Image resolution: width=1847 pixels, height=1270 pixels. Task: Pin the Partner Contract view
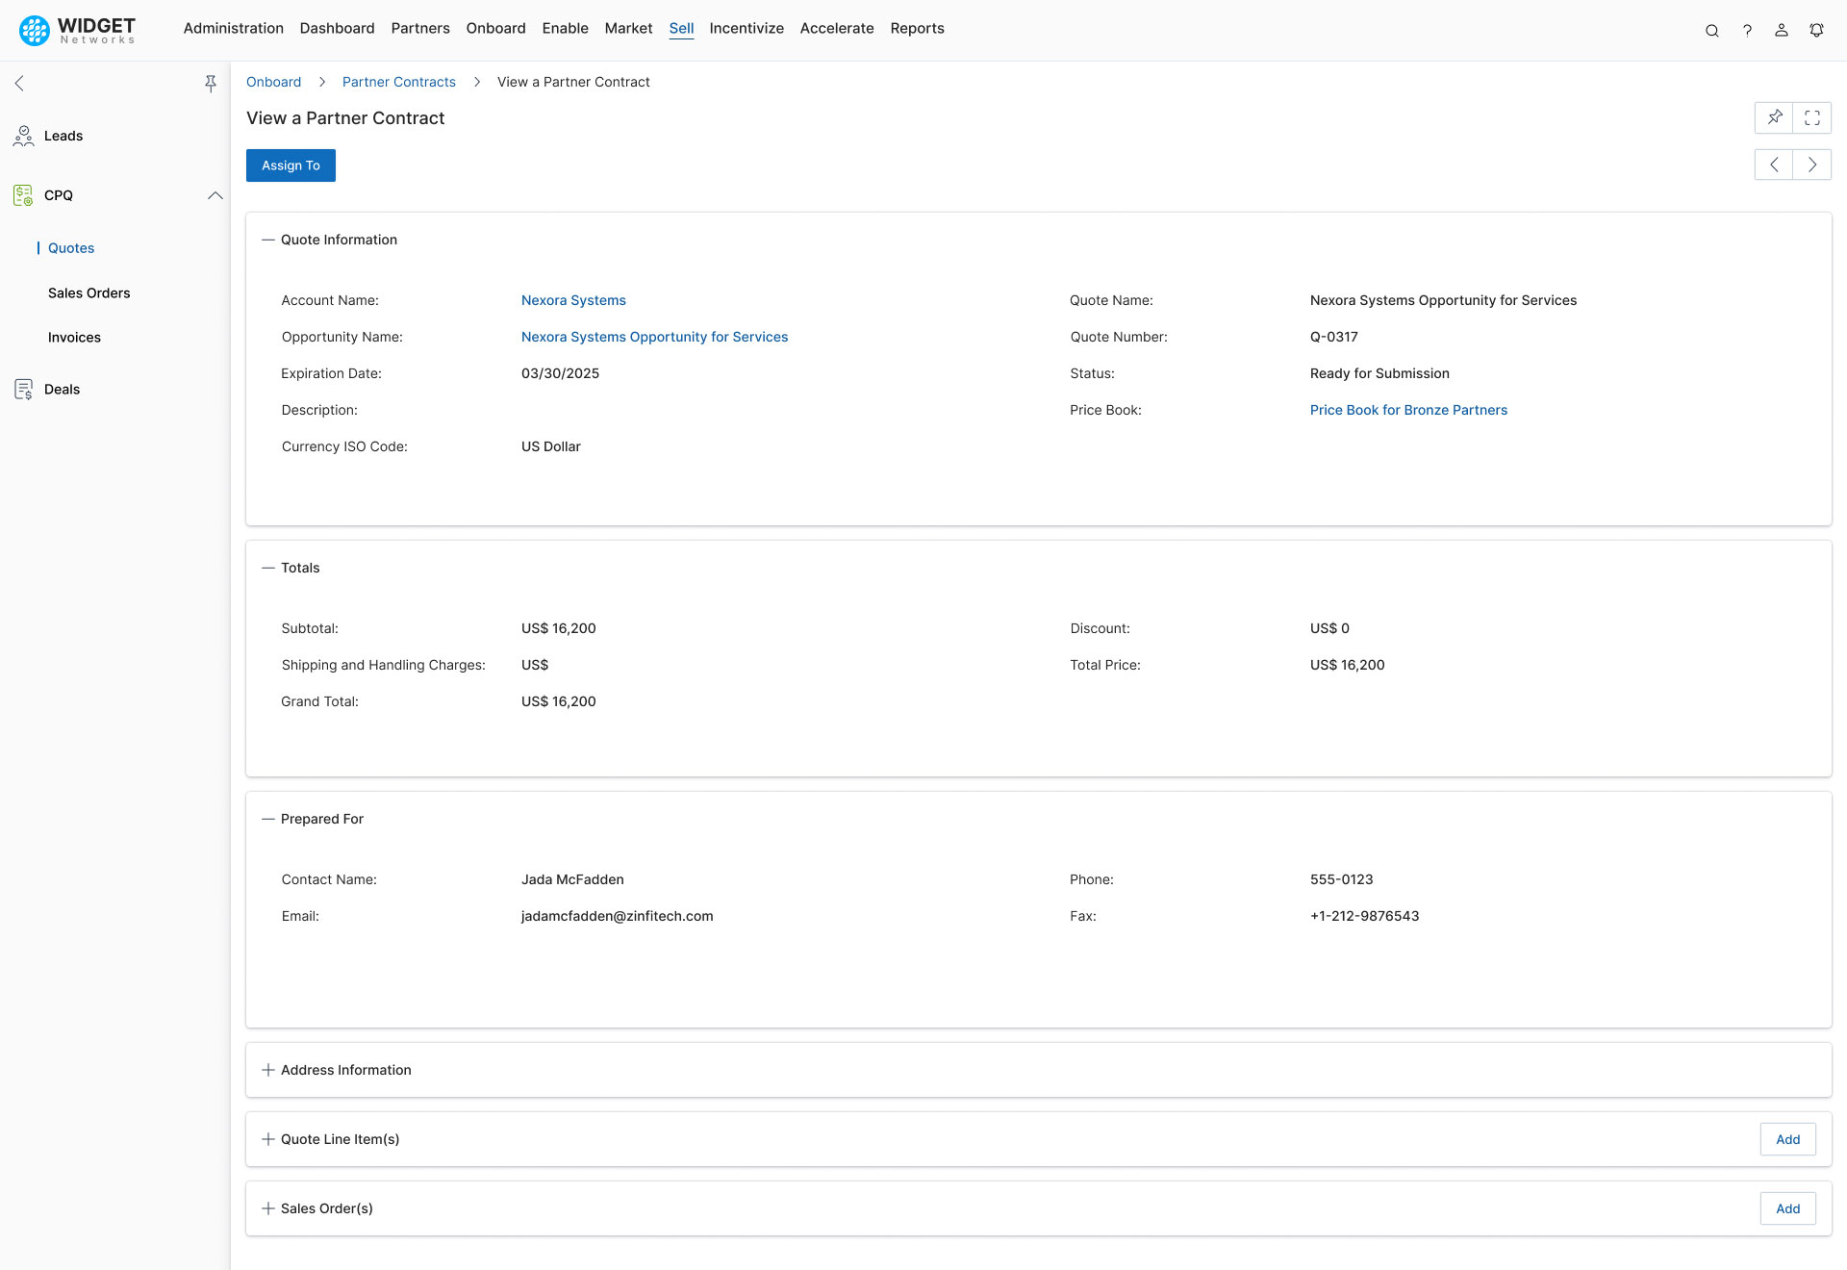pos(1775,117)
